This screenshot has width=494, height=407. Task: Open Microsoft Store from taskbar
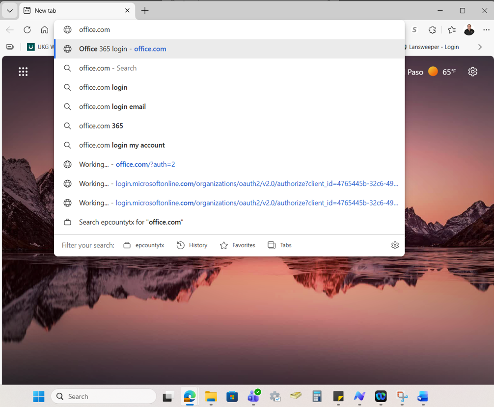(x=232, y=396)
